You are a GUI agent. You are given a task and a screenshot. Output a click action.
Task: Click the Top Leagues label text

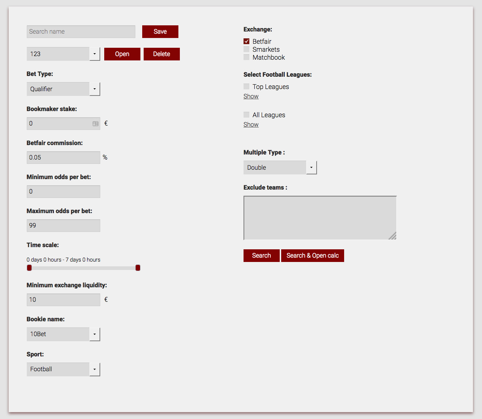[271, 87]
